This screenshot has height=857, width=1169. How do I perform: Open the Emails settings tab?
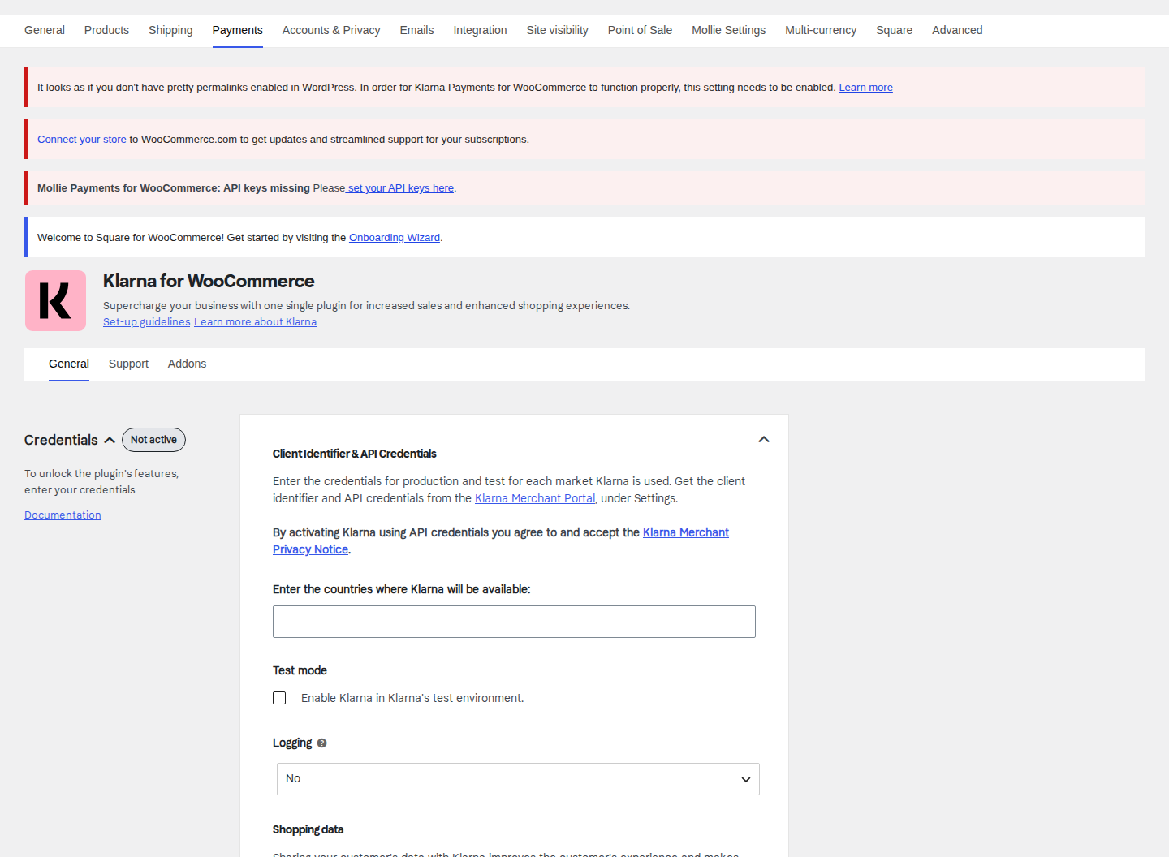click(x=416, y=30)
